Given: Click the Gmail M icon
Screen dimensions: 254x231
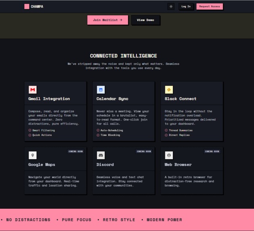Looking at the screenshot, I should coord(33,90).
